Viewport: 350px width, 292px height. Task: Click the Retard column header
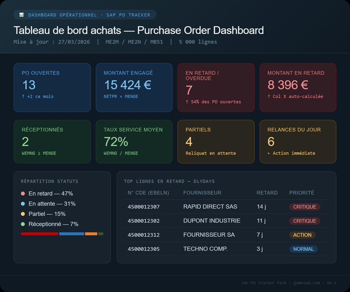click(267, 193)
